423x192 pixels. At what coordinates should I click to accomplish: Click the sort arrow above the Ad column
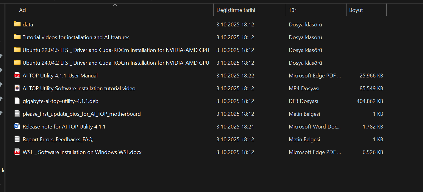tap(115, 5)
